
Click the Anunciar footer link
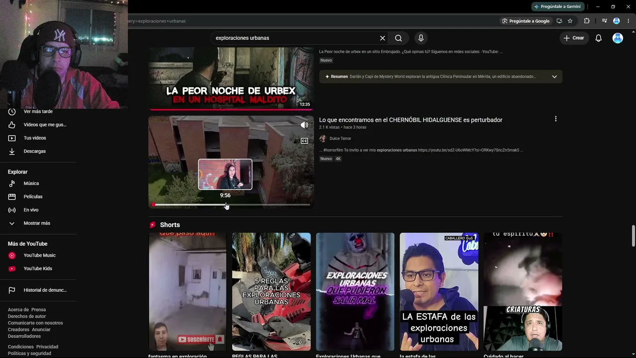pos(41,330)
